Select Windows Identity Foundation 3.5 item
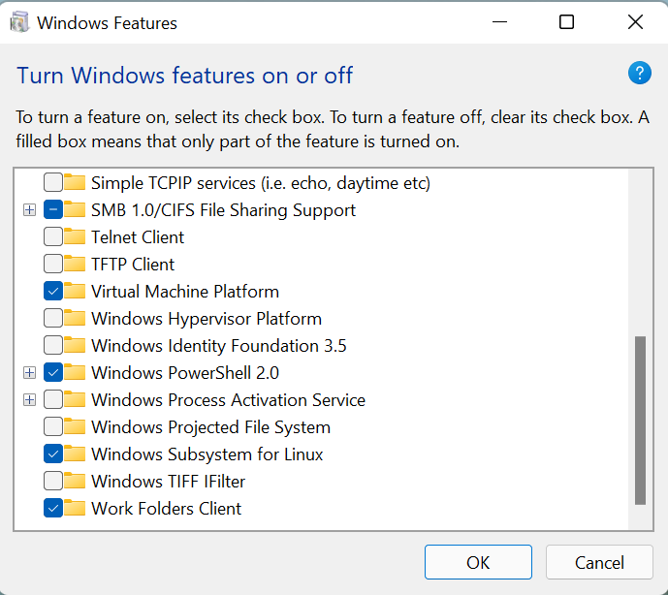Screen dimensions: 668x595 tap(218, 346)
